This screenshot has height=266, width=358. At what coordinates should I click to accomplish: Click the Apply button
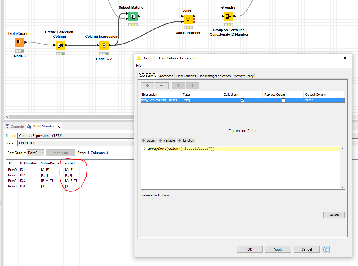pyautogui.click(x=278, y=249)
